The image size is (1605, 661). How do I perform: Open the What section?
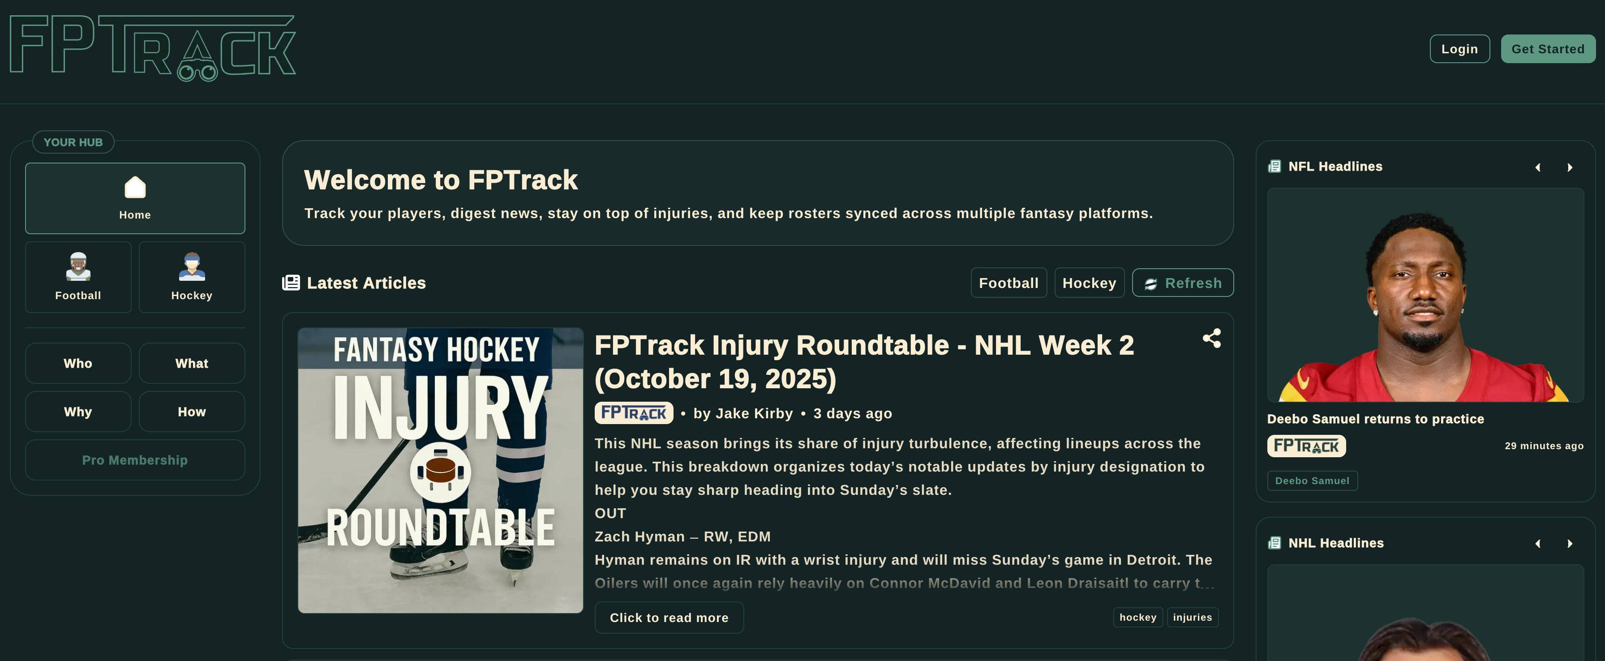point(191,363)
